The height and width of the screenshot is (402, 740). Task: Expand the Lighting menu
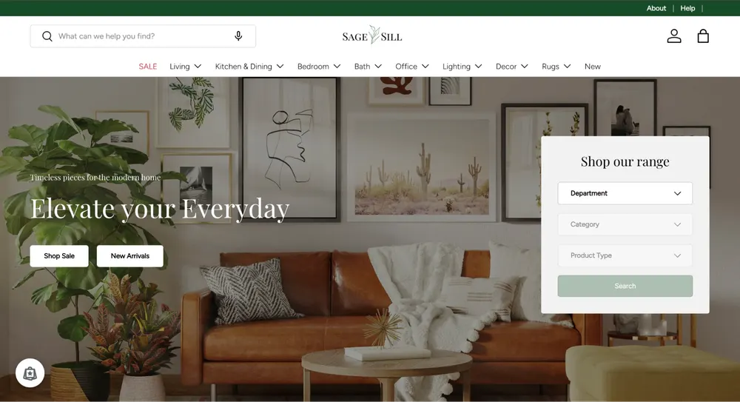pos(462,67)
